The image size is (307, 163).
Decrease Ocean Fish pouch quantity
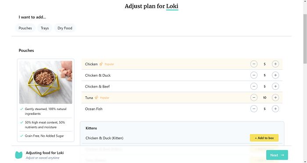pos(254,109)
